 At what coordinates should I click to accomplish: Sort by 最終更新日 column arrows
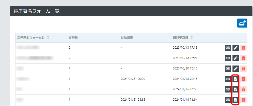(x=191, y=38)
